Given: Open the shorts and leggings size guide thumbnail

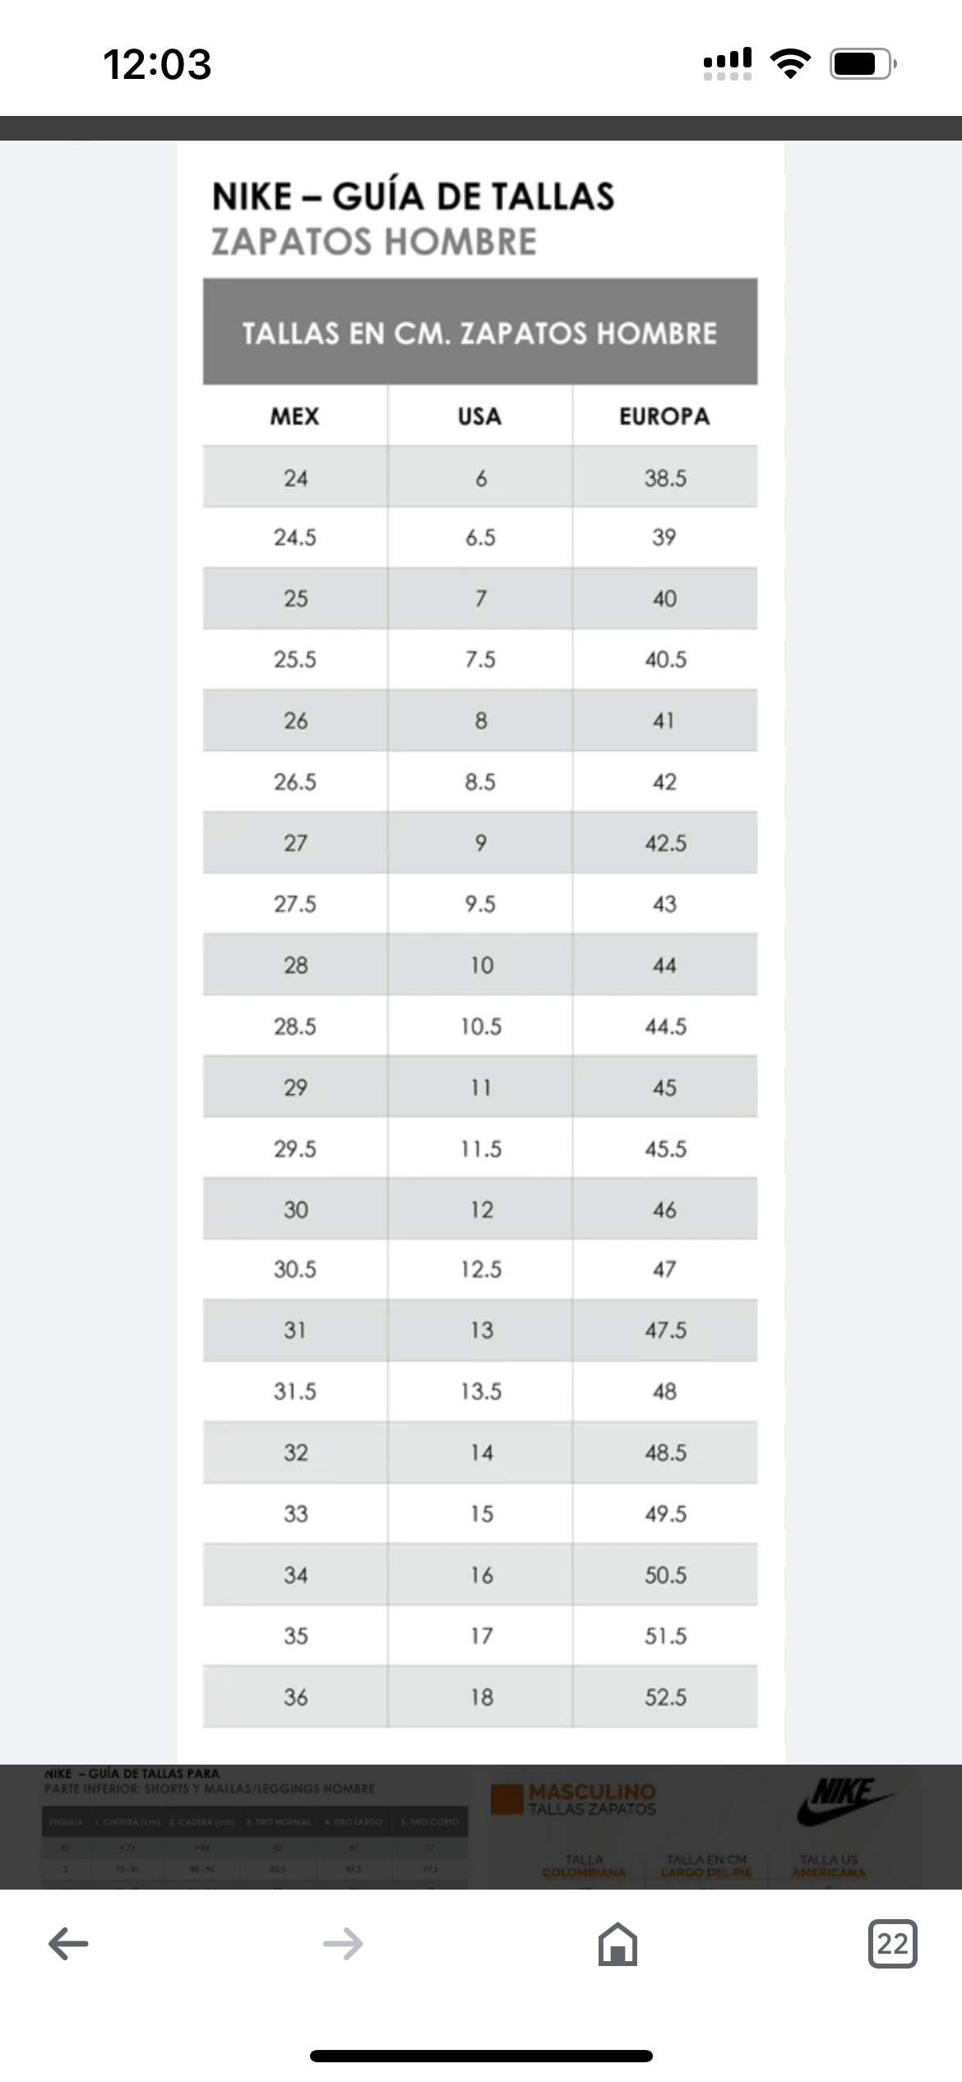Looking at the screenshot, I should (255, 1827).
